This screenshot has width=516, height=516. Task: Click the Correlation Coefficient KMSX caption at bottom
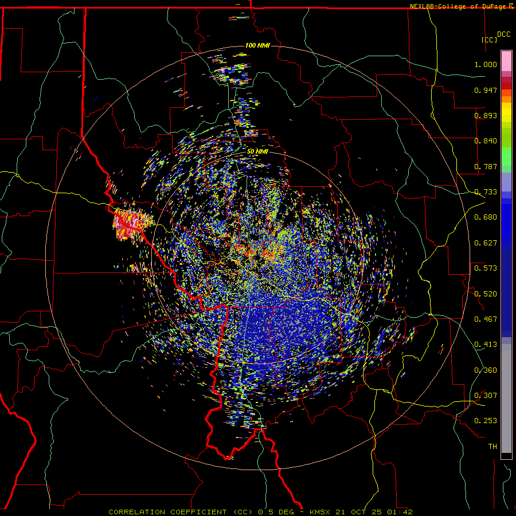tap(260, 512)
